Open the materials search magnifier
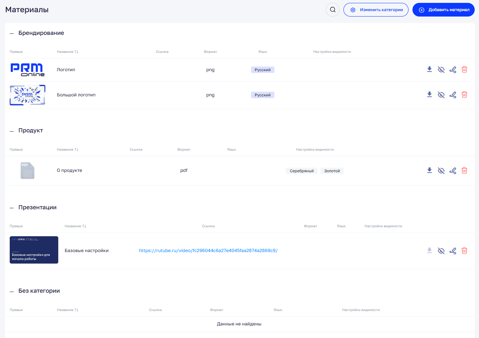Screen dimensions: 479x338 tap(333, 10)
